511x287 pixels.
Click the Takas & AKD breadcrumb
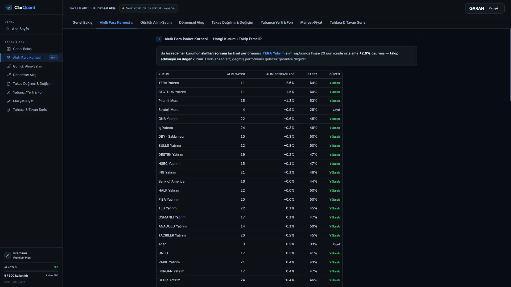pyautogui.click(x=79, y=8)
